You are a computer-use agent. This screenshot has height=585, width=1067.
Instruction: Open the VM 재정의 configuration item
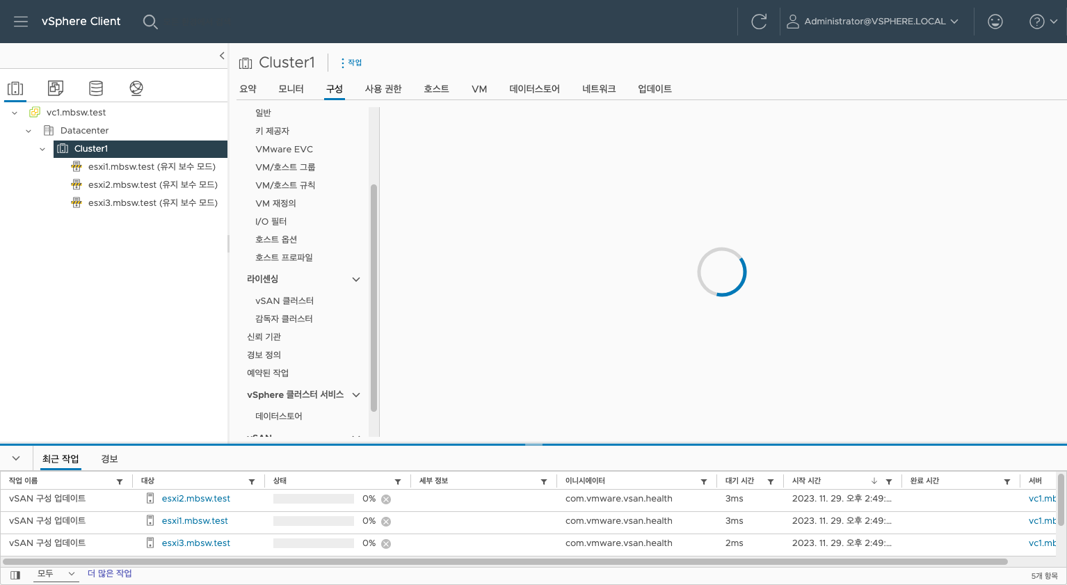pos(275,203)
